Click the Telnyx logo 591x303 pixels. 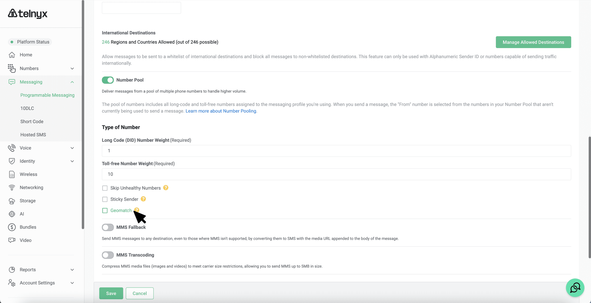(27, 13)
